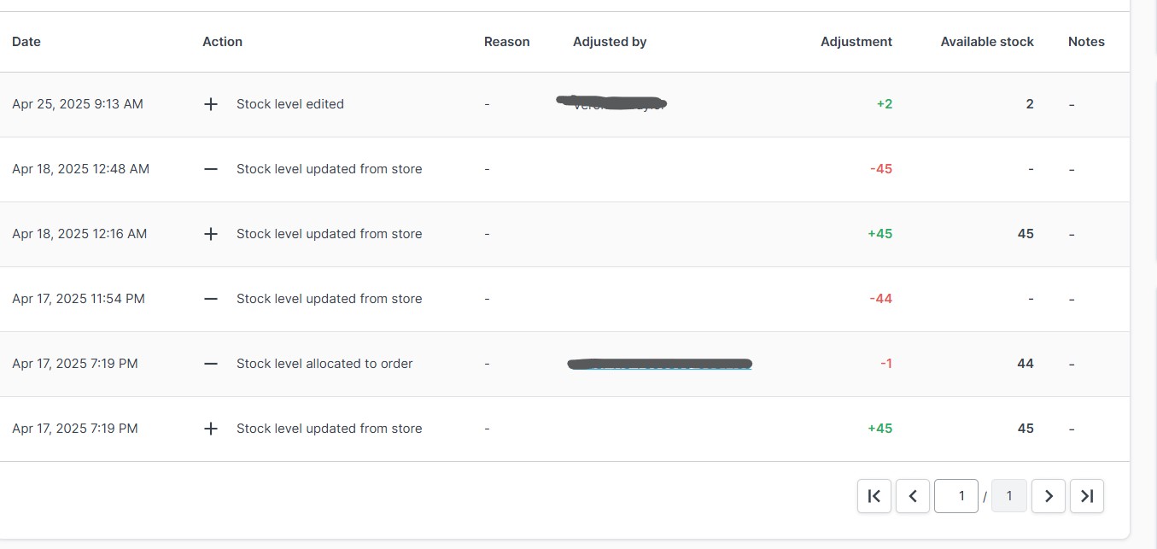Click the Adjustment column header
The image size is (1157, 549).
point(856,42)
